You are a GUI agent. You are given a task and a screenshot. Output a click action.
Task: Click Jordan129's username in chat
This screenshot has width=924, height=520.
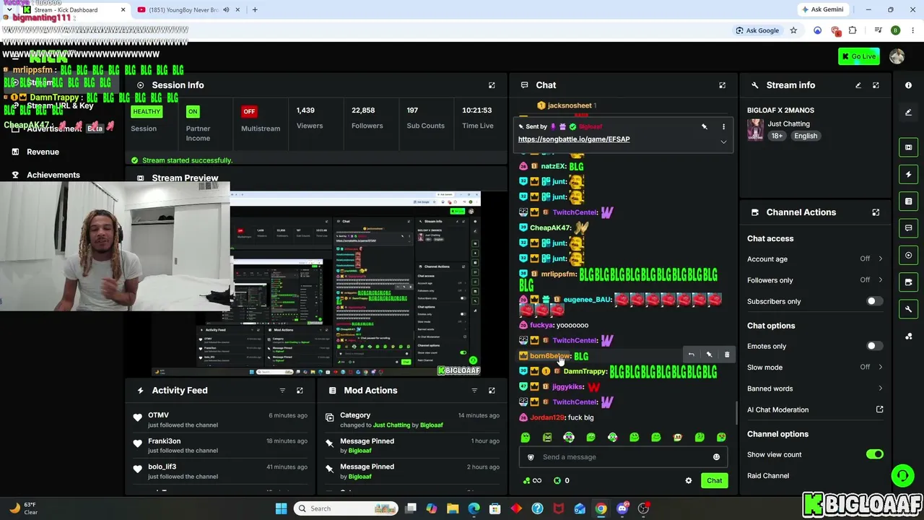pyautogui.click(x=547, y=417)
